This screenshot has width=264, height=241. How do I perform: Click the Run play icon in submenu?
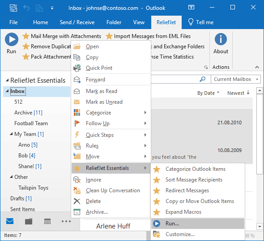[x=157, y=224]
